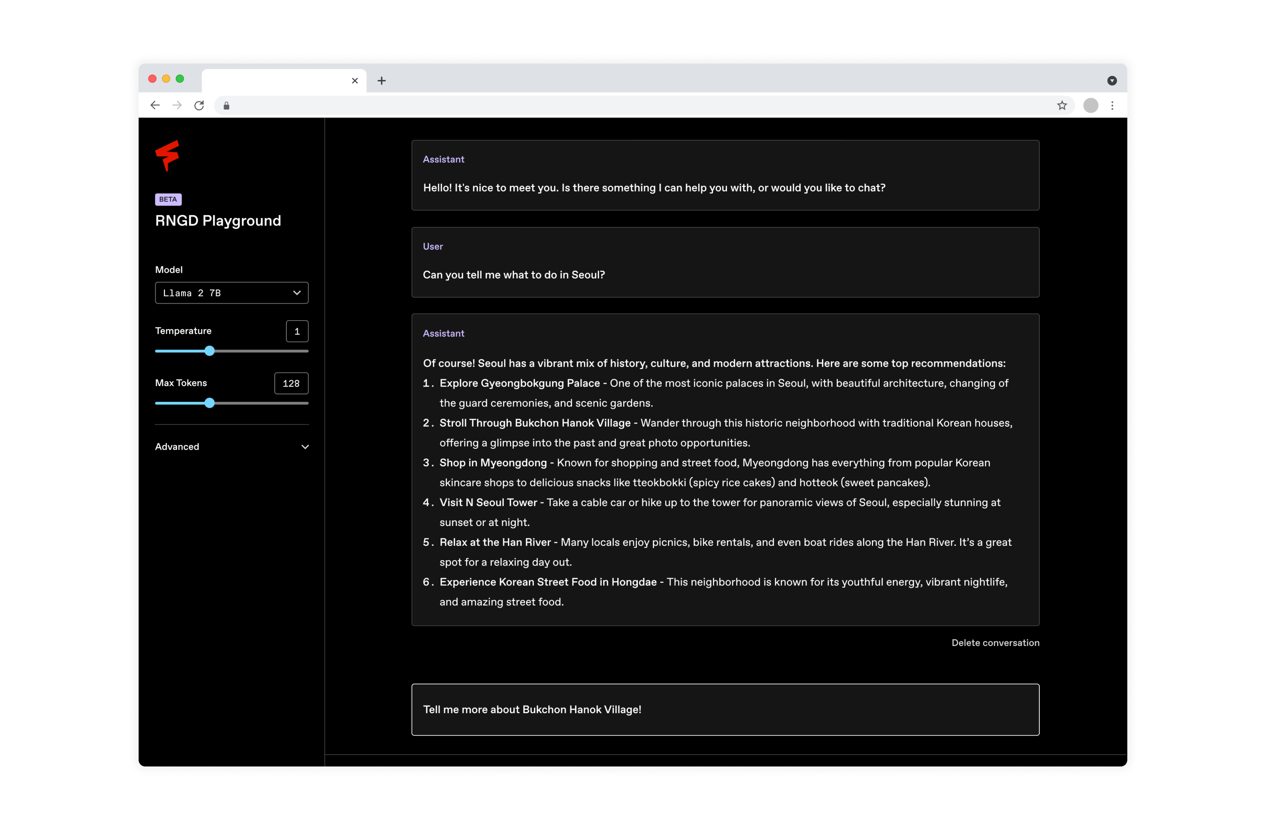
Task: Focus the message input about Bukchon Hanok
Action: (x=725, y=710)
